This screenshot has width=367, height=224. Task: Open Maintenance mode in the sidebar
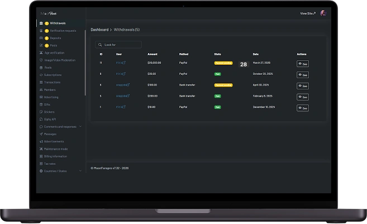click(56, 149)
